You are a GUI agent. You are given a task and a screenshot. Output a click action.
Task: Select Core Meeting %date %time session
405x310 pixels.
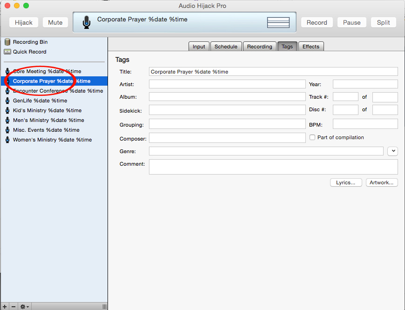[x=54, y=71]
